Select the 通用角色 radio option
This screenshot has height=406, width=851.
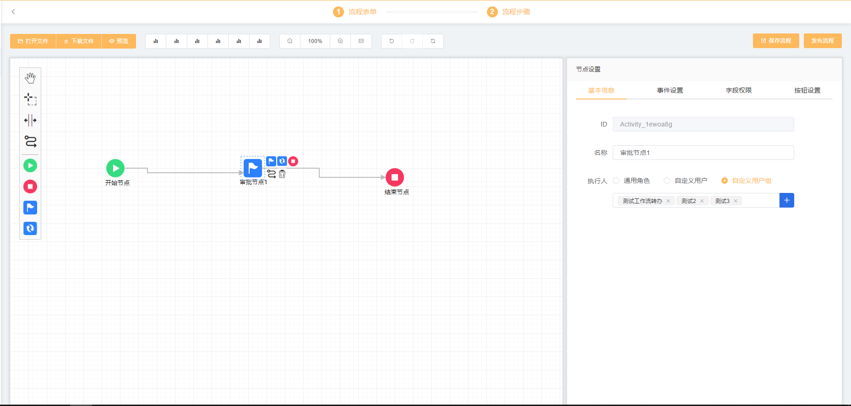[x=616, y=181]
